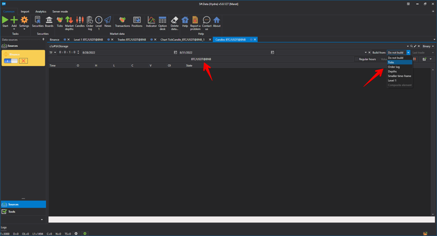Enable the Regular hours checkbox
This screenshot has height=236, width=437.
(x=357, y=59)
